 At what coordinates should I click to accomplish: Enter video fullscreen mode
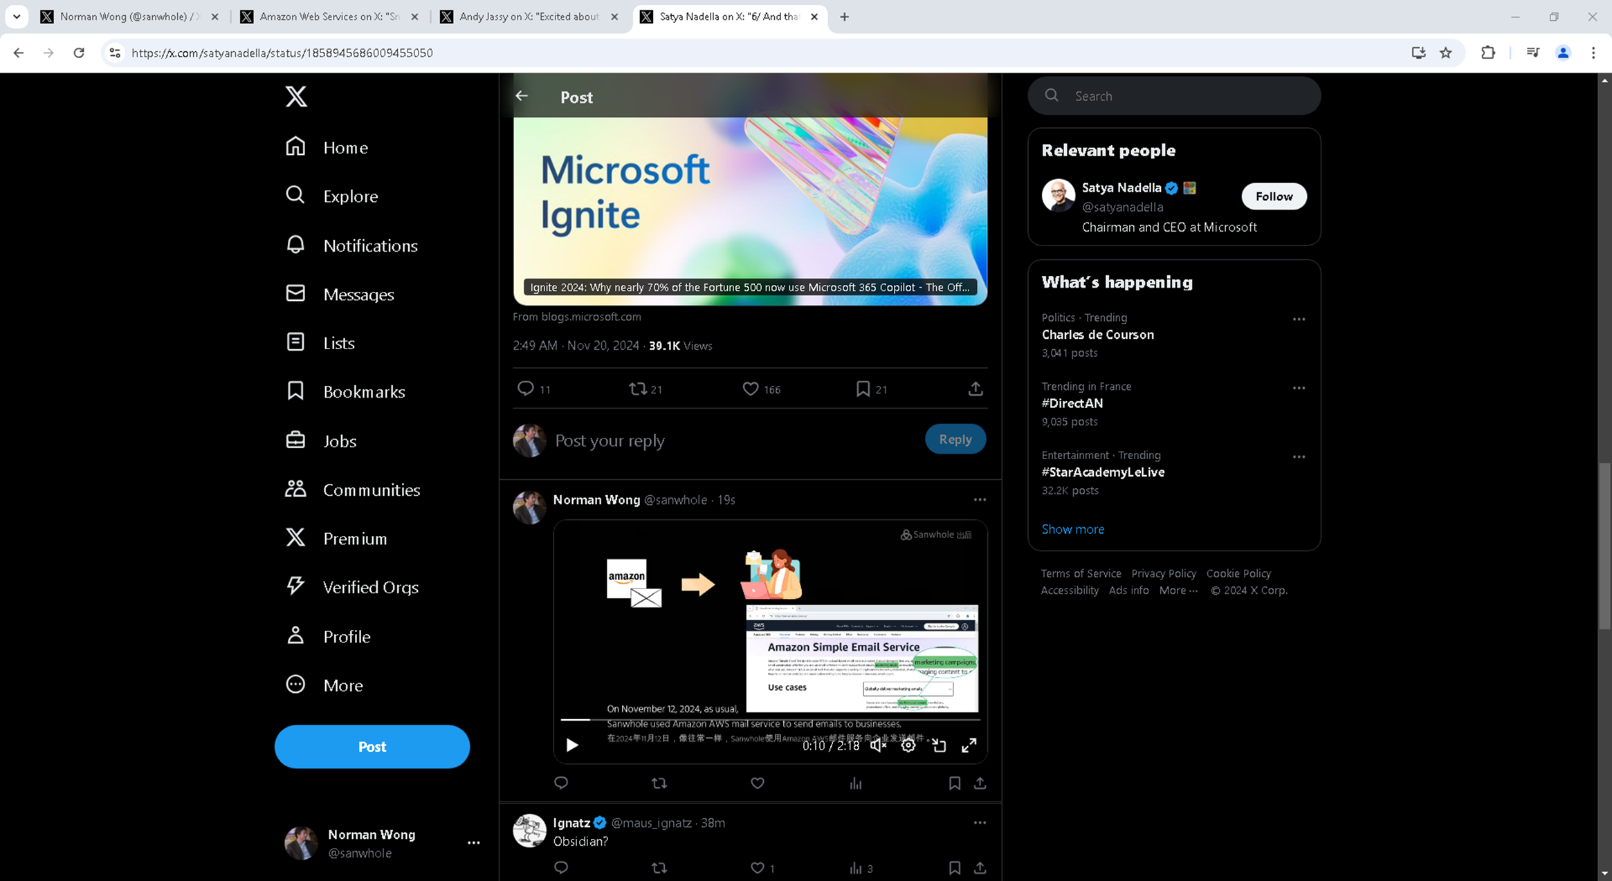point(969,745)
